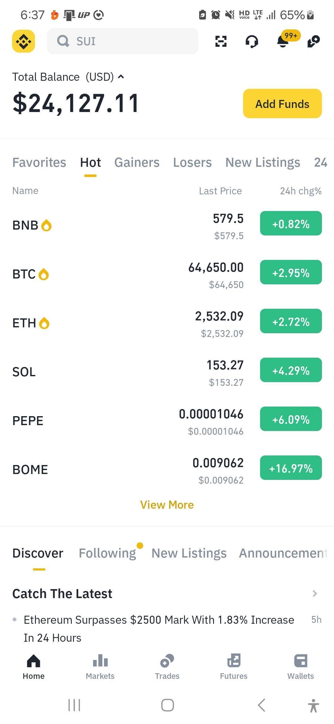Viewport: 334px width, 724px height.
Task: Open notifications bell icon
Action: (x=283, y=41)
